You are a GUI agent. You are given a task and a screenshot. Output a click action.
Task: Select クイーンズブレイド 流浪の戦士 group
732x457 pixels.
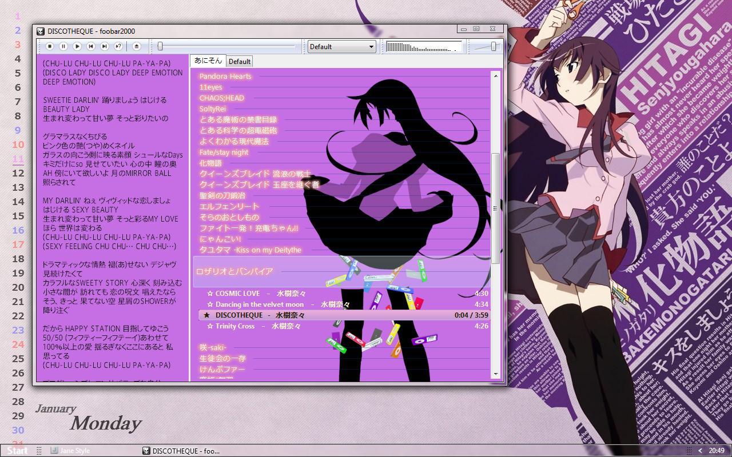[x=255, y=174]
